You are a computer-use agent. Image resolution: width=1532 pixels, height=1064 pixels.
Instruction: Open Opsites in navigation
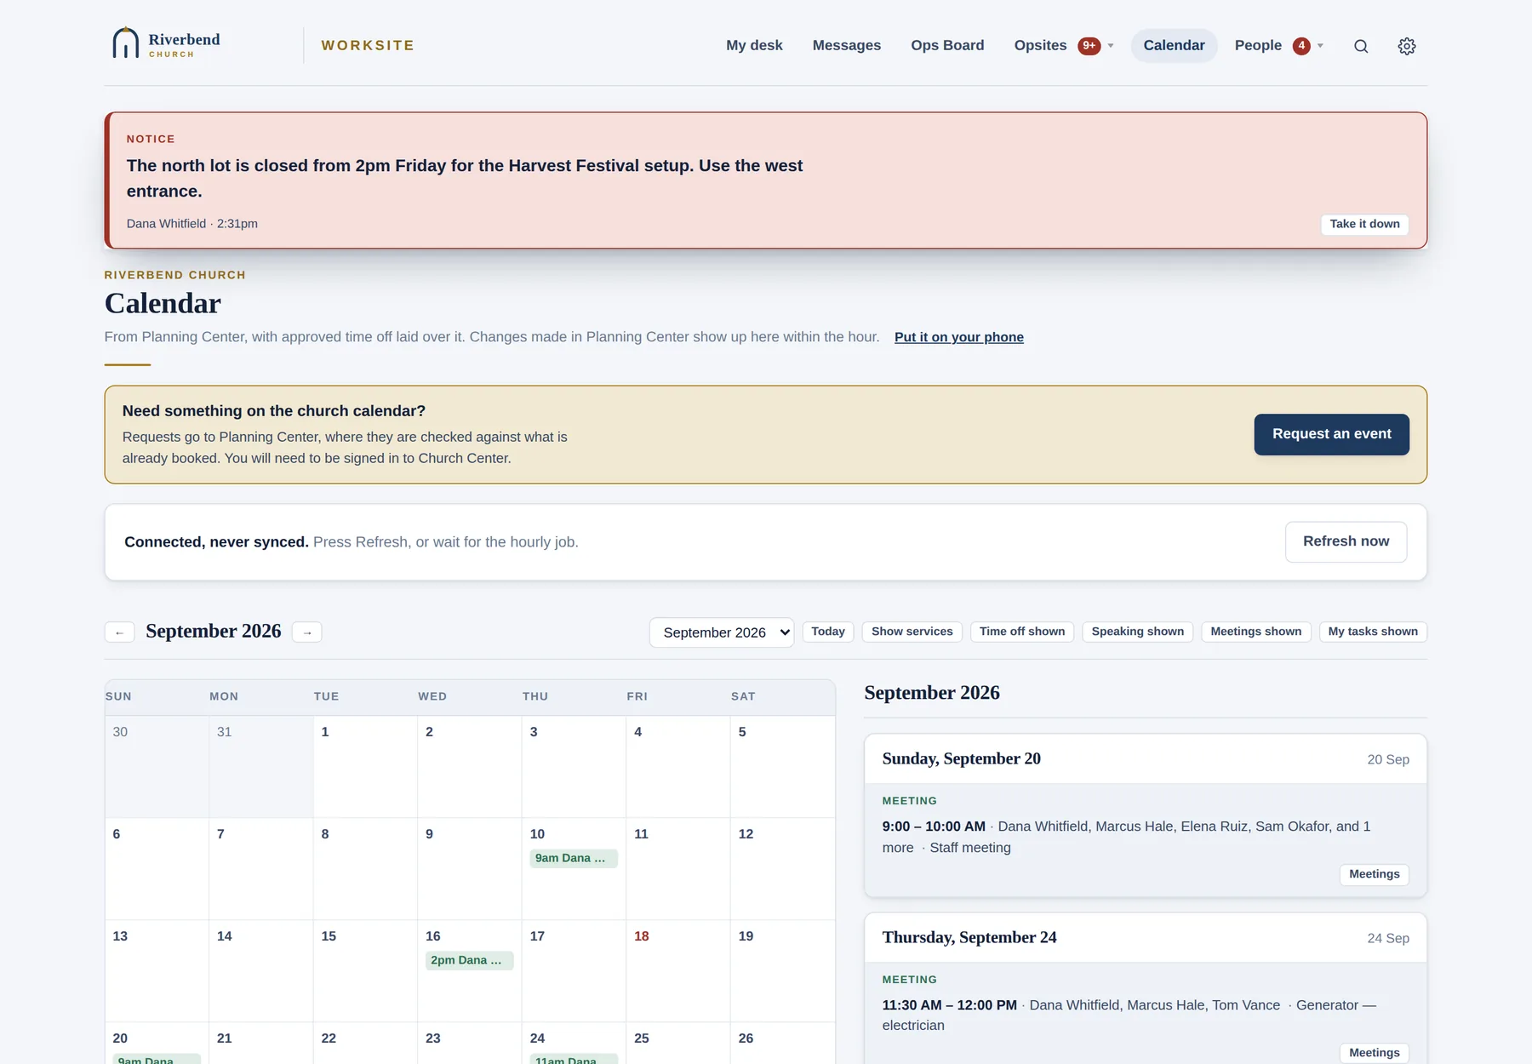[1040, 45]
